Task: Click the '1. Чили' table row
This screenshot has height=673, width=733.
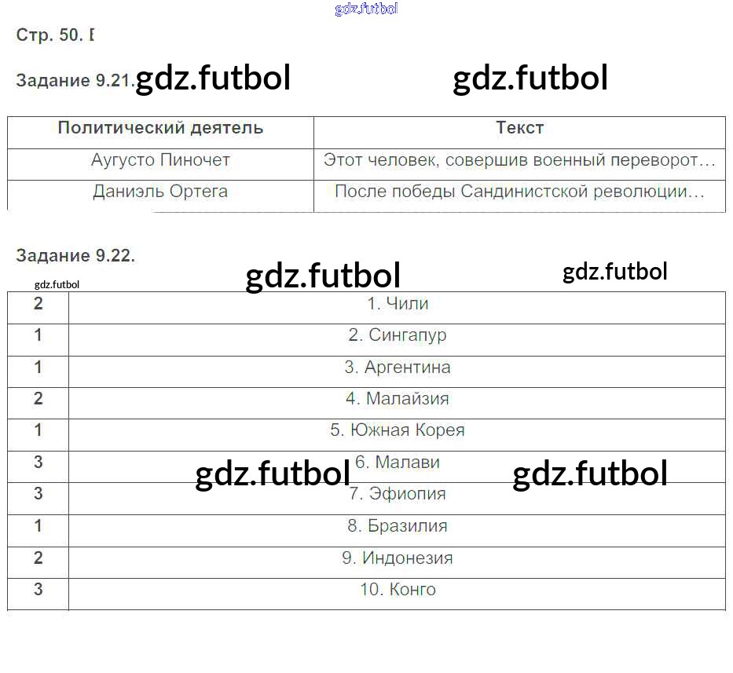Action: tap(398, 304)
